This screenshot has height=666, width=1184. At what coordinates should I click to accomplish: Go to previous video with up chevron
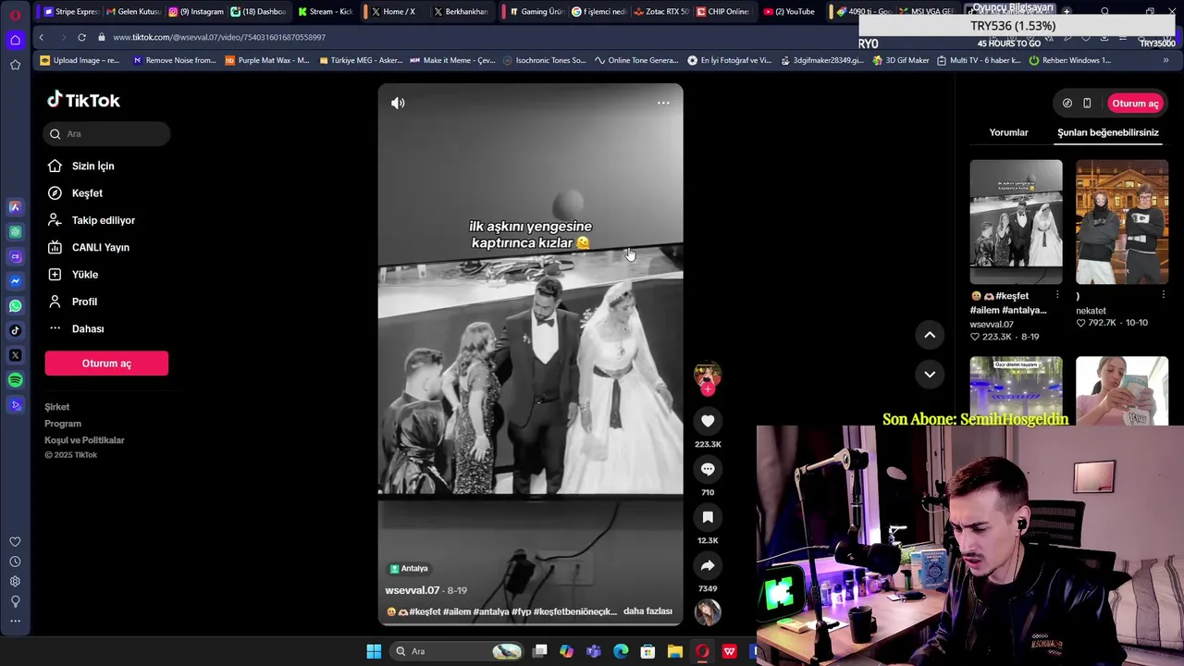click(x=930, y=335)
